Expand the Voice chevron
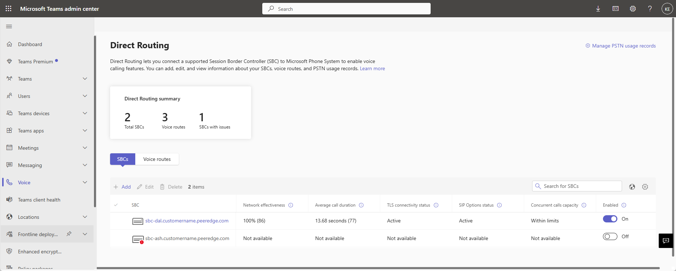Viewport: 676px width, 271px height. 85,182
